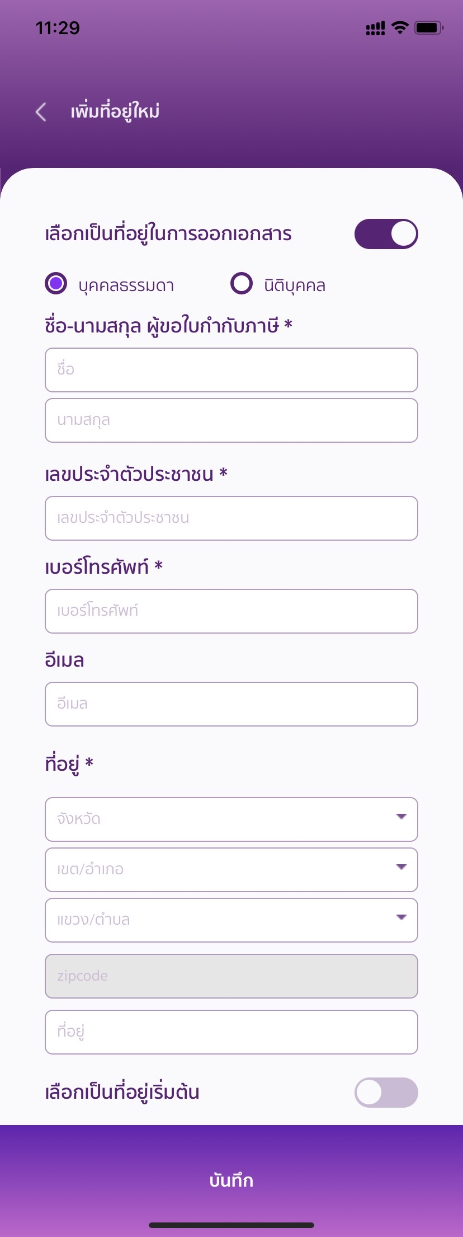This screenshot has width=463, height=1237.
Task: Click into the อีเมล email field
Action: tap(232, 704)
